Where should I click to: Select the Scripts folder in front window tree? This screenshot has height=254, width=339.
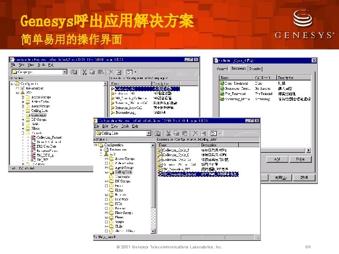click(x=120, y=222)
